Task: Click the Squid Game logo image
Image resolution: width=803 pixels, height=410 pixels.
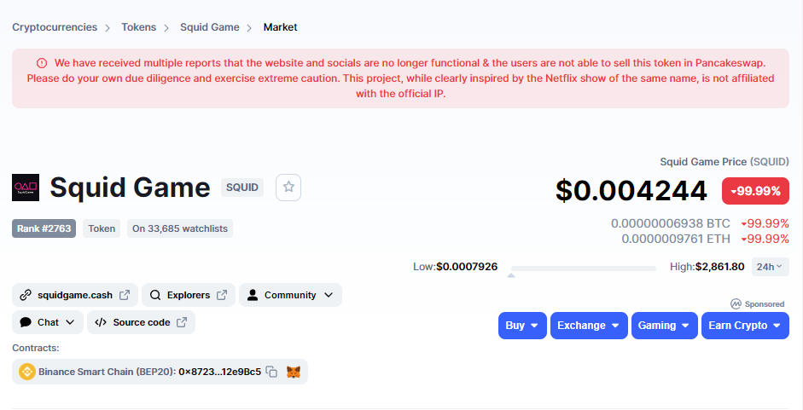Action: (26, 188)
